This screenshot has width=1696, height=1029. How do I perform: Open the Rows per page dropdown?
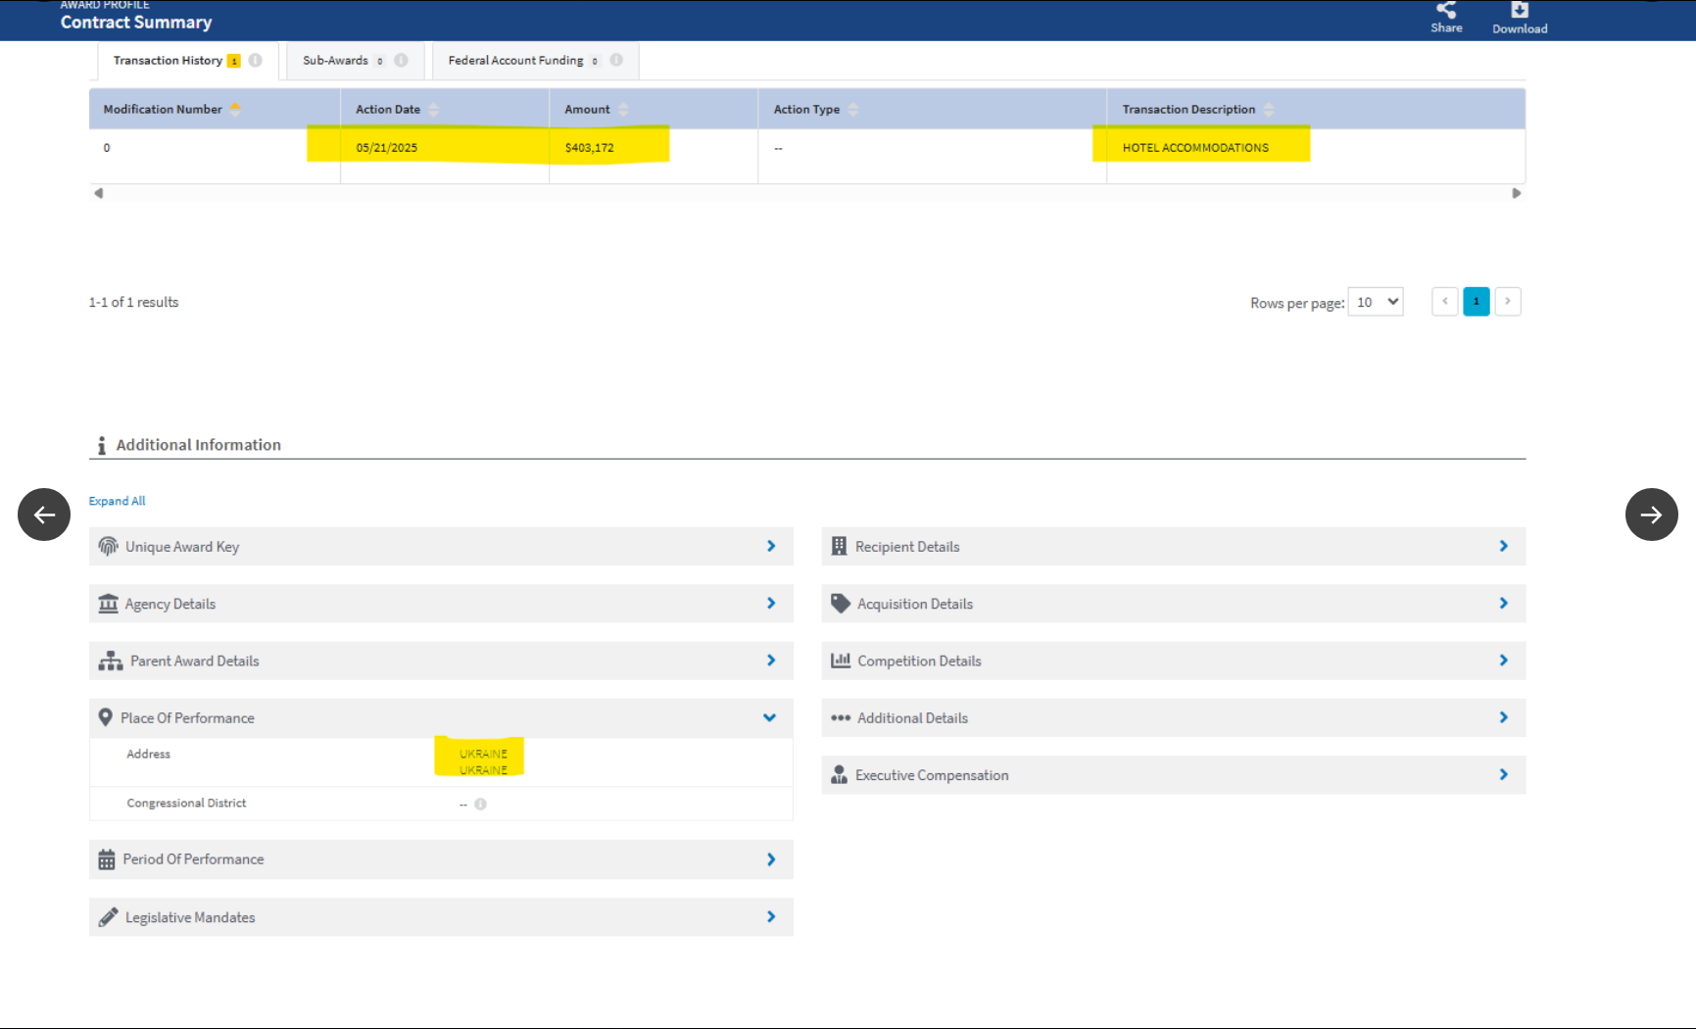(x=1376, y=302)
